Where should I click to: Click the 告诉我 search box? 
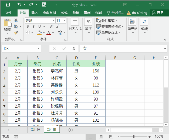click(116, 13)
